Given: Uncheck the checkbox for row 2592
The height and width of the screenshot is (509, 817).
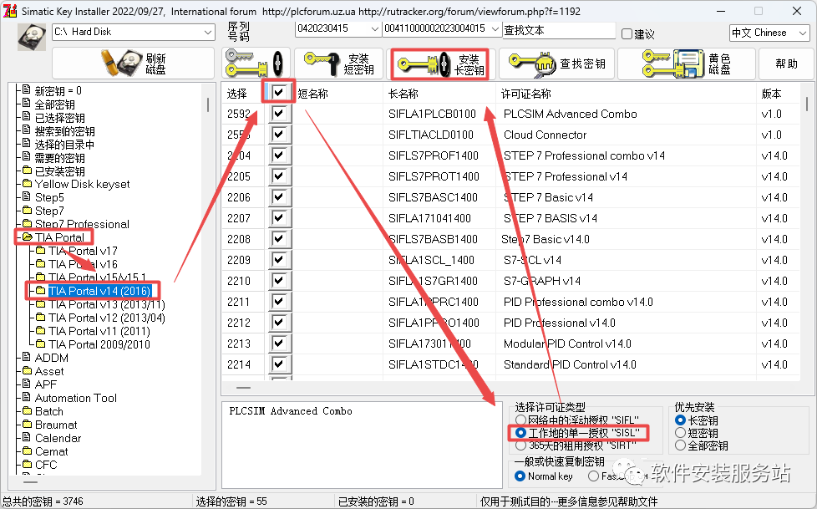Looking at the screenshot, I should [279, 113].
